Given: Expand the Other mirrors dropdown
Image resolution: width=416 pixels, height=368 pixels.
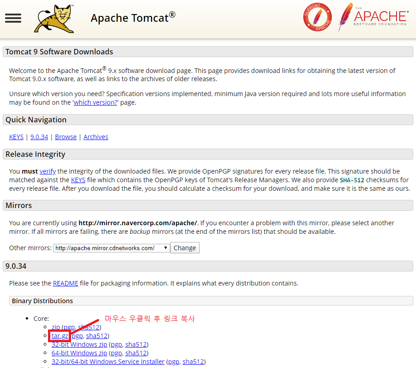Looking at the screenshot, I should [x=111, y=248].
